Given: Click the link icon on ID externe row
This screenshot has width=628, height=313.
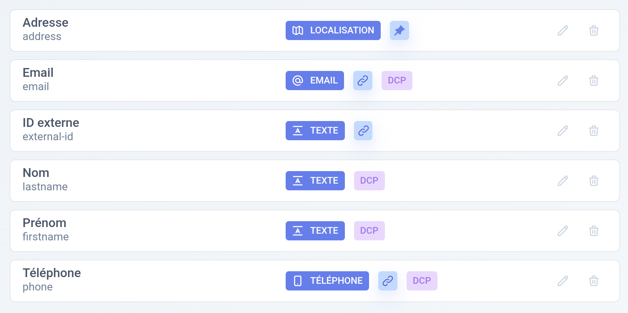Looking at the screenshot, I should coord(363,131).
